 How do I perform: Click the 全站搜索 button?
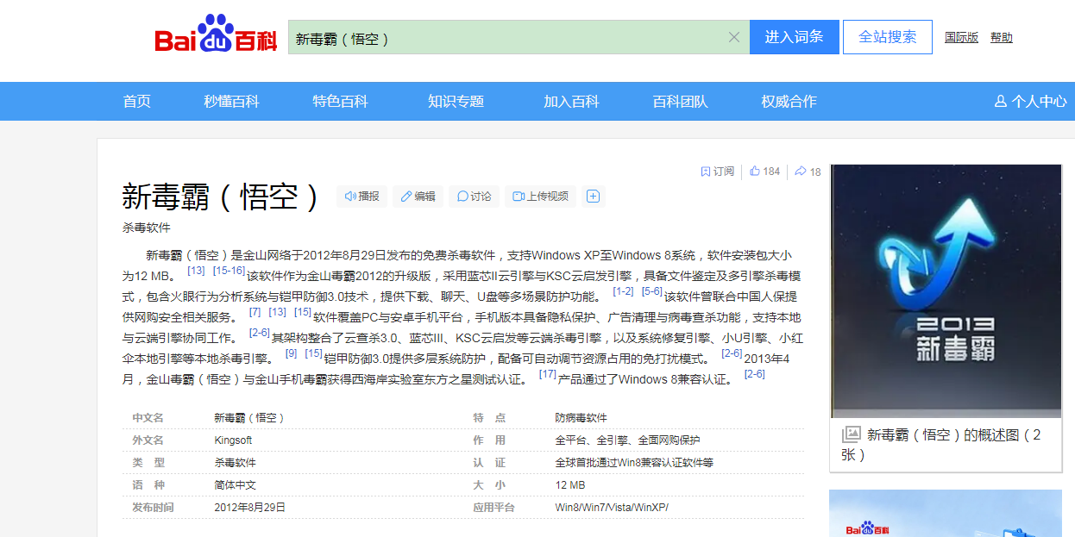(x=888, y=37)
